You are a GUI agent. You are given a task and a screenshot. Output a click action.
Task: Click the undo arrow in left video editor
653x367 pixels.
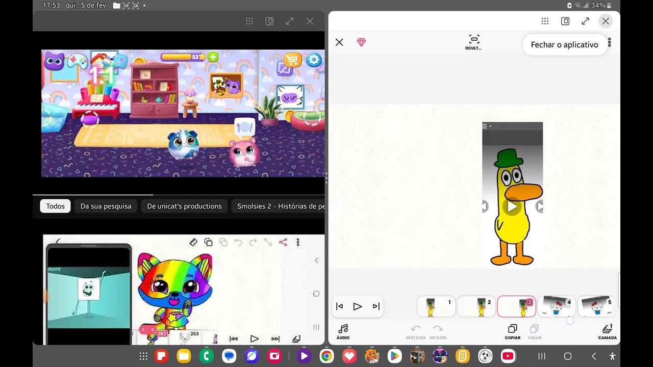(238, 243)
